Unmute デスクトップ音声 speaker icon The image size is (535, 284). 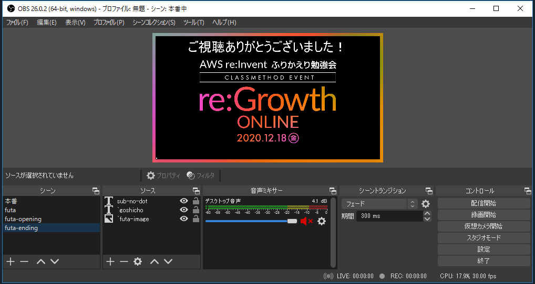(306, 222)
